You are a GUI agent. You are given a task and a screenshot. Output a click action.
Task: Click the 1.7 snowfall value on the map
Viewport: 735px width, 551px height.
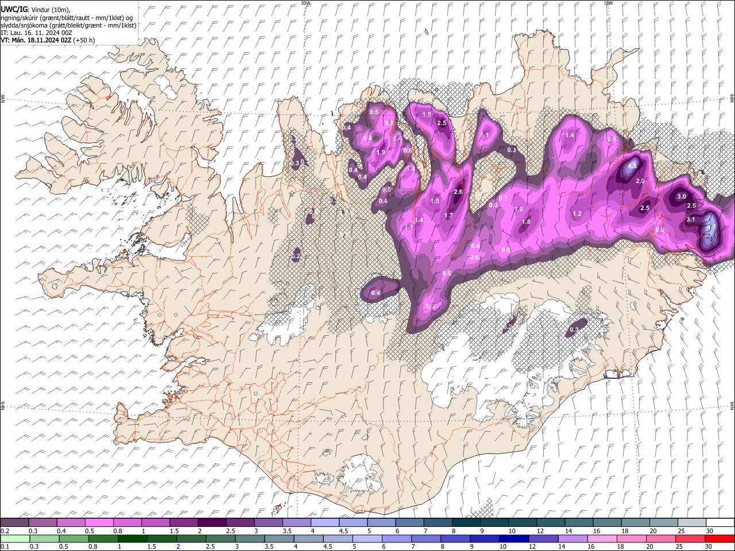449,216
